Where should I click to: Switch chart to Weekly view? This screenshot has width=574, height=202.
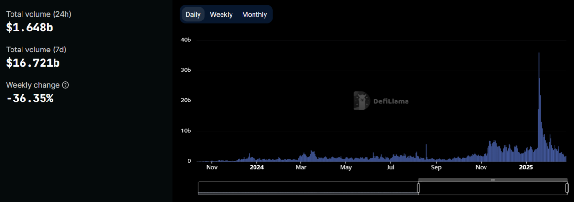pyautogui.click(x=221, y=14)
